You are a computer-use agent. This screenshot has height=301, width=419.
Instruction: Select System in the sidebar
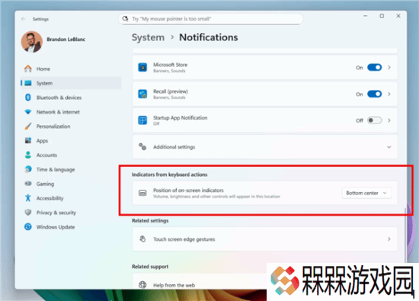71,83
